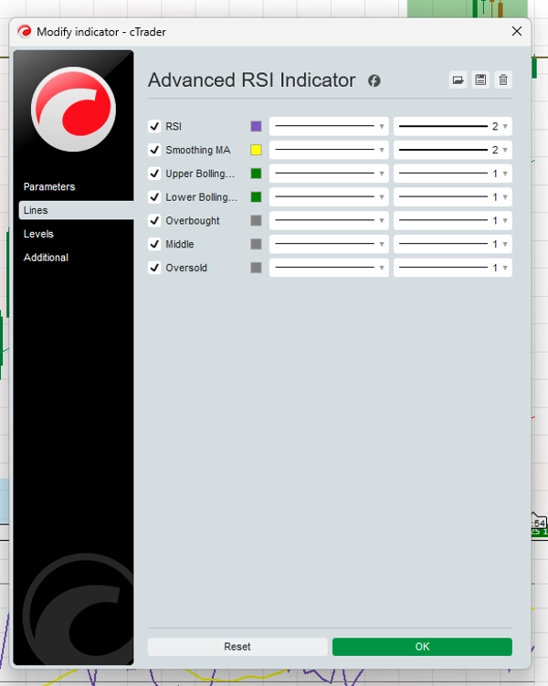Toggle the Oversold line checkbox

tap(154, 268)
